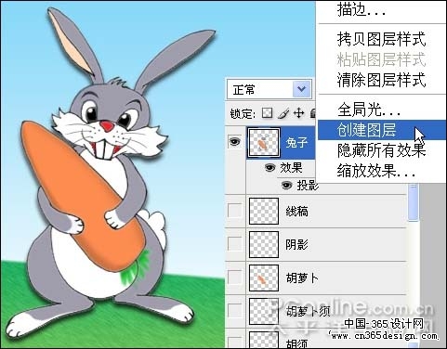Click the layers panel vertical scrollbar handle
Screen dimensions: 447x349
click(413, 201)
